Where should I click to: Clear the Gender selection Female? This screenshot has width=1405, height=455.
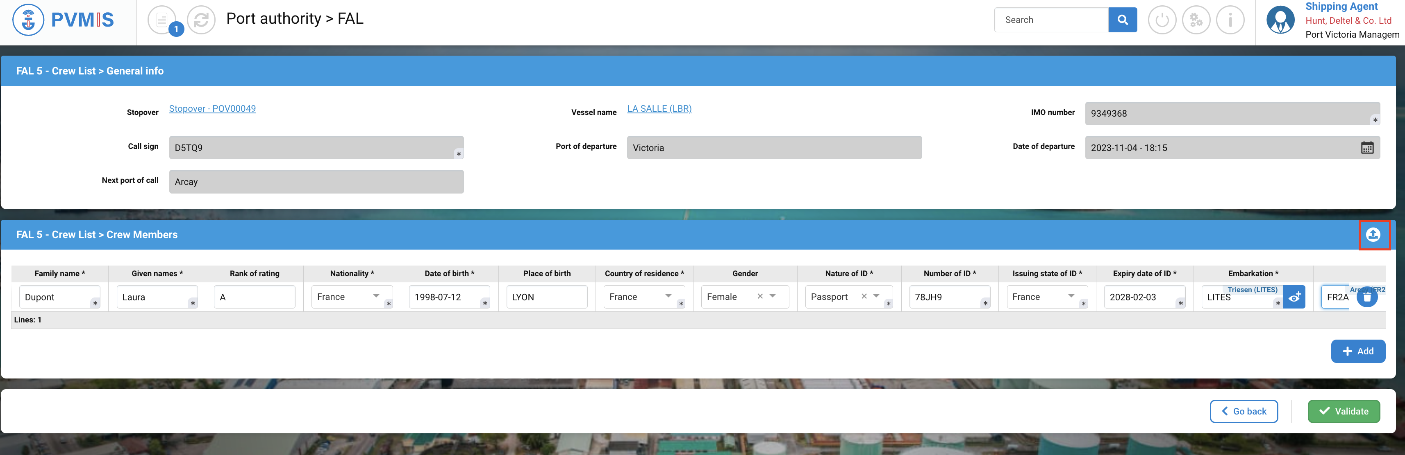click(760, 296)
